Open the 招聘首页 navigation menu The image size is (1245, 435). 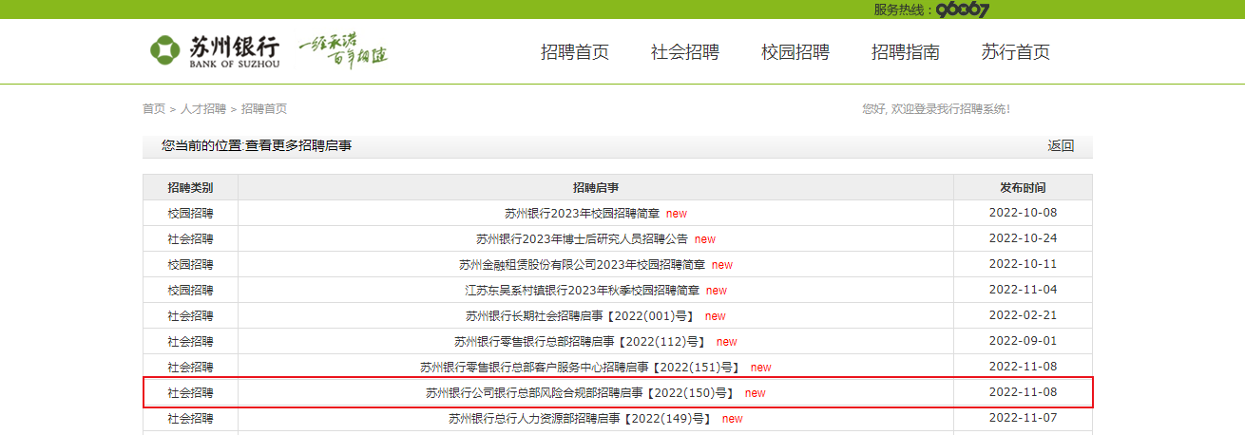pyautogui.click(x=575, y=52)
